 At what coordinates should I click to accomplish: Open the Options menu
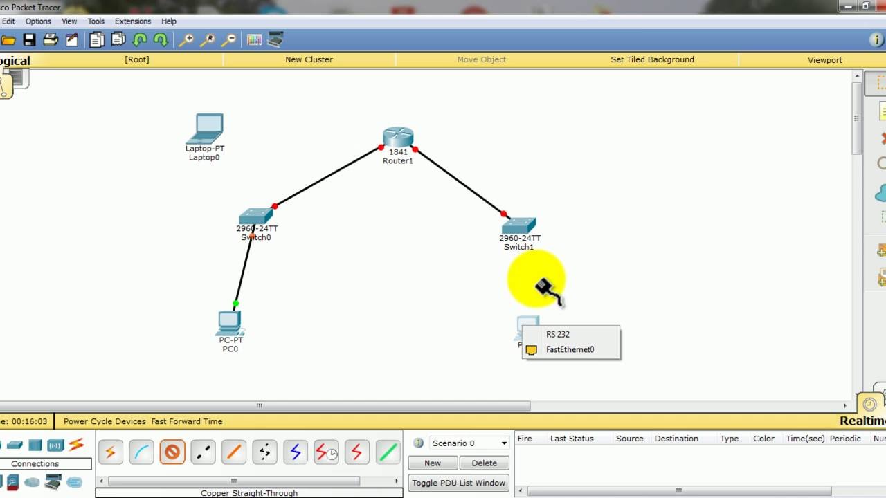38,21
